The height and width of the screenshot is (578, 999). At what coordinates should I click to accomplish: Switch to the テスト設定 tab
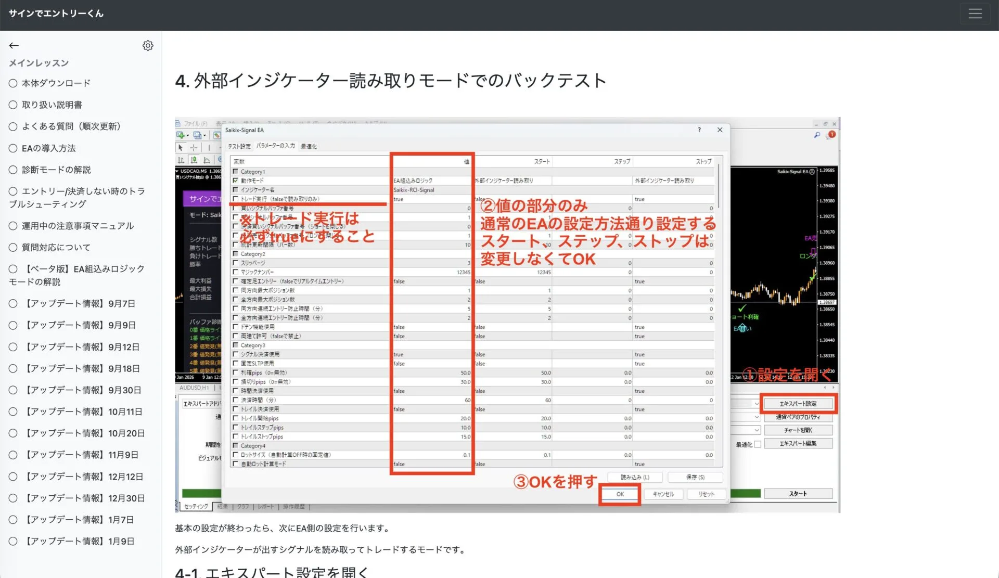(x=239, y=146)
